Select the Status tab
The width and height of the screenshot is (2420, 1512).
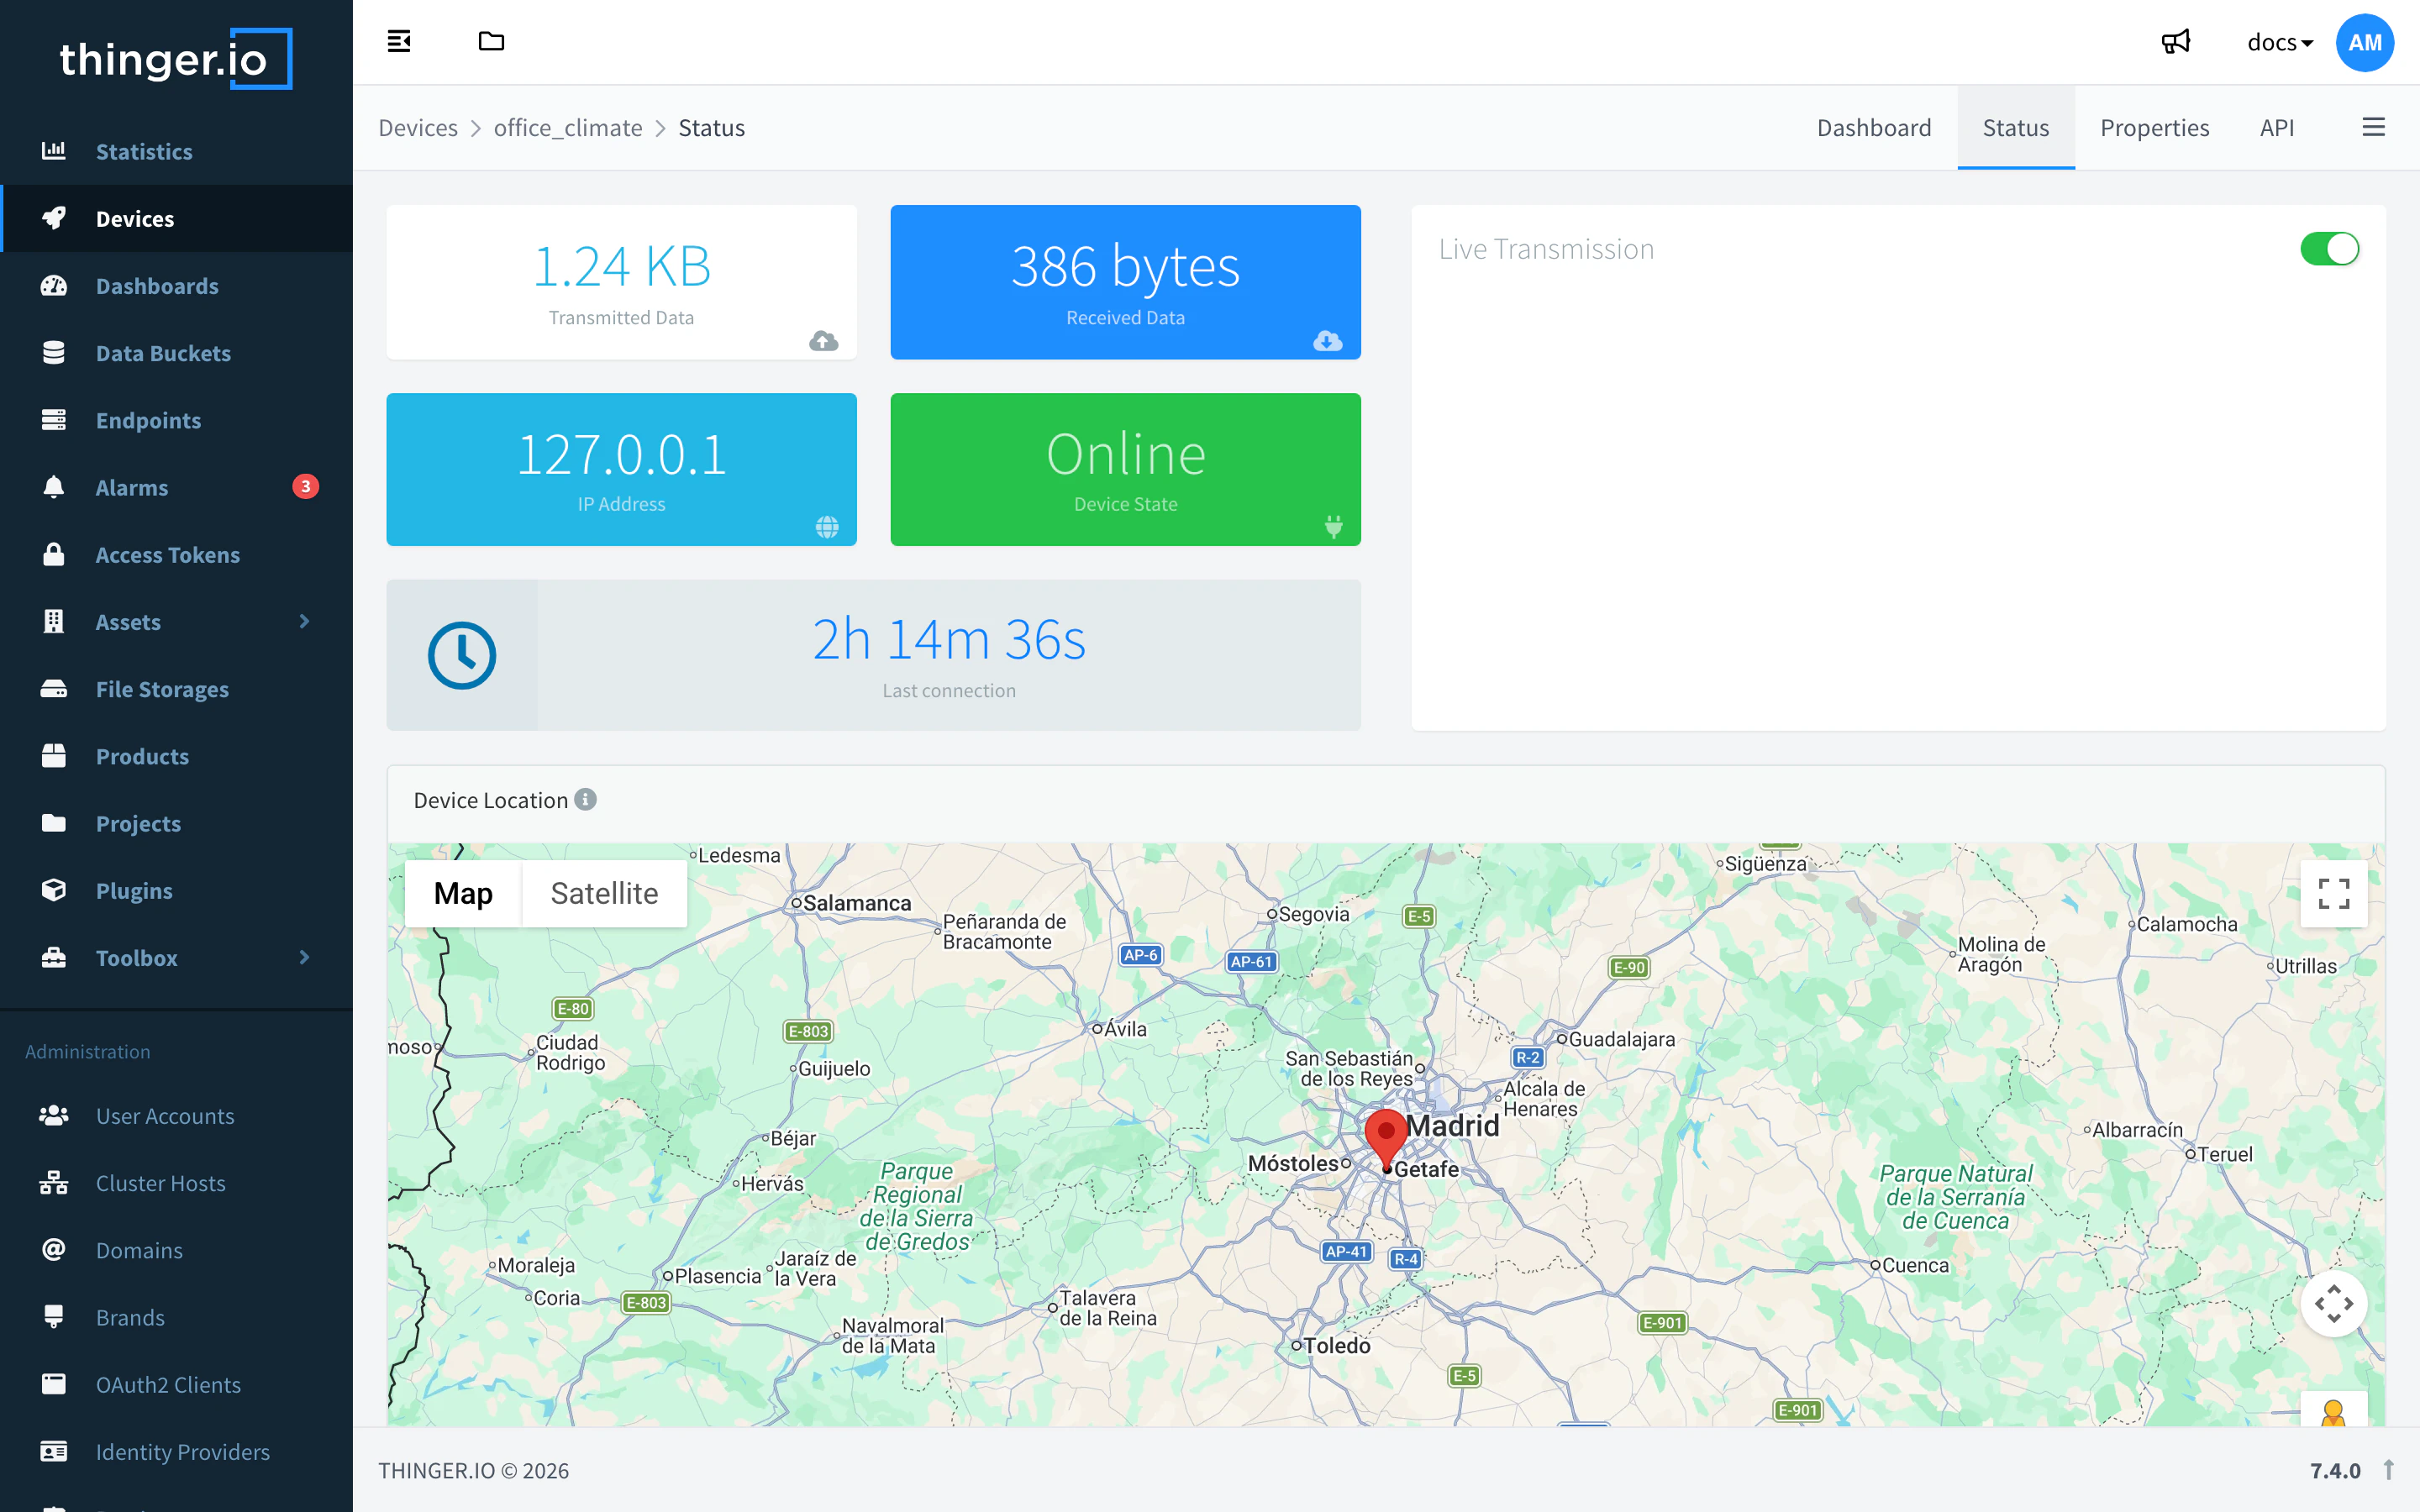click(2015, 127)
